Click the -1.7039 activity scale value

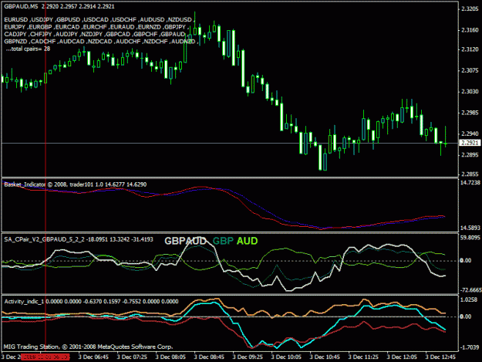469,347
